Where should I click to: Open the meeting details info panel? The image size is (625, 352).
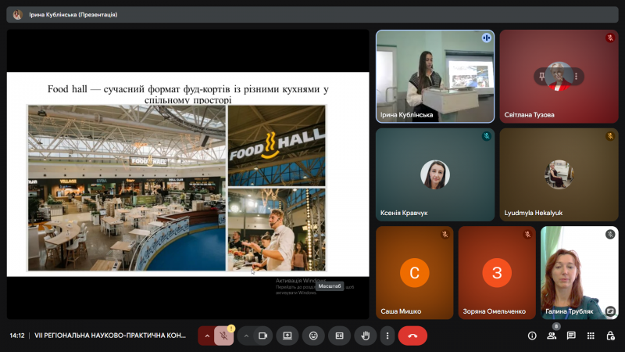tap(532, 336)
